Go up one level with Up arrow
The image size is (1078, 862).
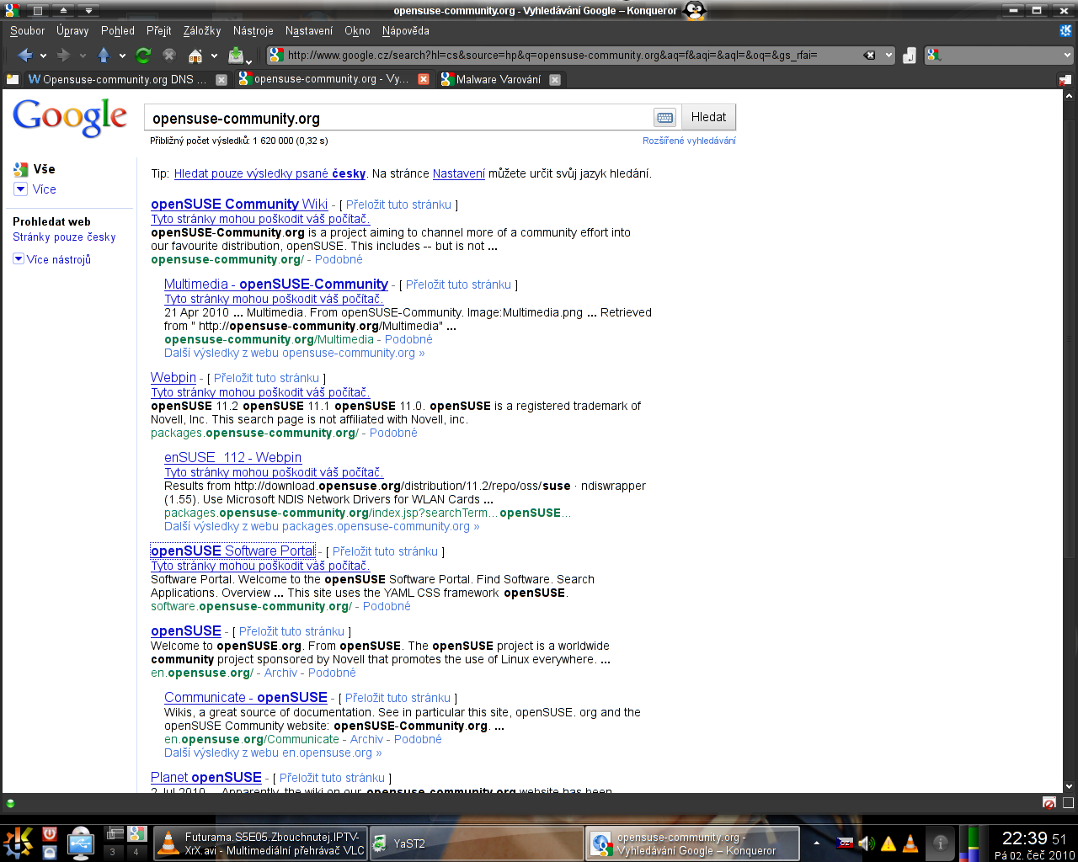point(104,56)
